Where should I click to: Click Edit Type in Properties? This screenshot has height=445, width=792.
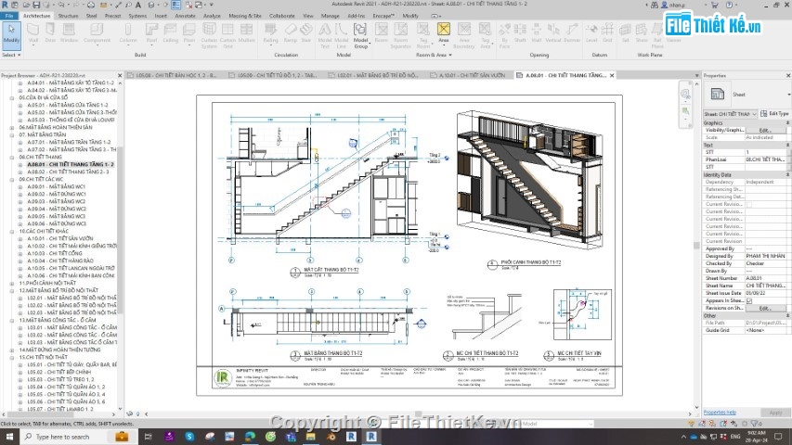tap(774, 114)
